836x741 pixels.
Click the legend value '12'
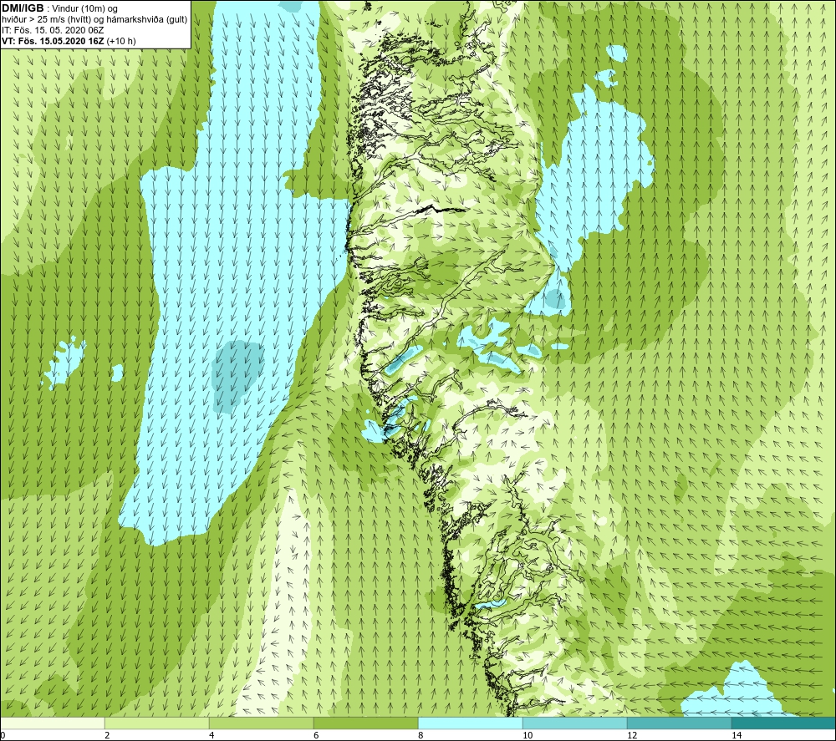pos(632,735)
